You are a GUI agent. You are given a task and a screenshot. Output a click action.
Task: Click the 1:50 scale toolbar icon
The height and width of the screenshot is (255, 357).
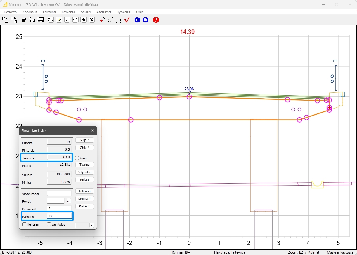tap(32, 20)
